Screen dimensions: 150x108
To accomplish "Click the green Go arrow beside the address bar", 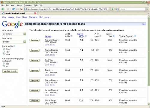I will coord(112,9).
